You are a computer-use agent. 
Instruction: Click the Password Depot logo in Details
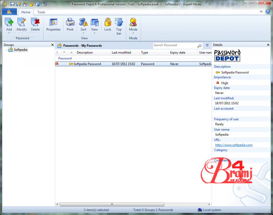pyautogui.click(x=227, y=56)
